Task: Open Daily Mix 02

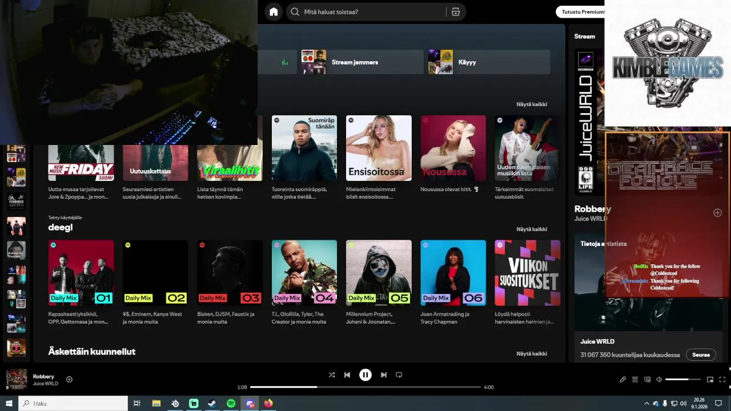Action: (155, 283)
